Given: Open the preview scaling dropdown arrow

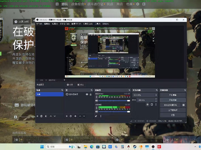Looking at the screenshot, I should point(64,80).
